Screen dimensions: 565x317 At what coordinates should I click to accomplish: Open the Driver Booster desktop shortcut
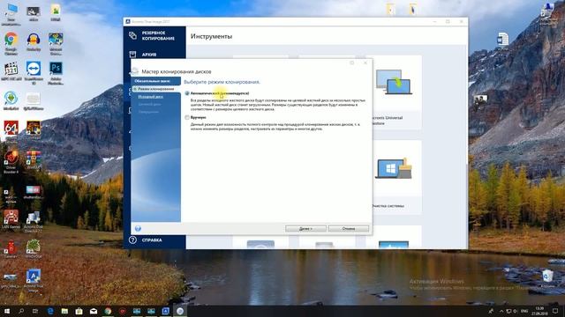coord(11,157)
